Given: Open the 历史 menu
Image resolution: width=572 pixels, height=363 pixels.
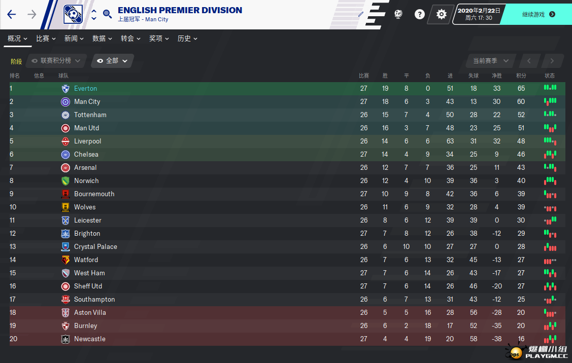Looking at the screenshot, I should pos(187,39).
